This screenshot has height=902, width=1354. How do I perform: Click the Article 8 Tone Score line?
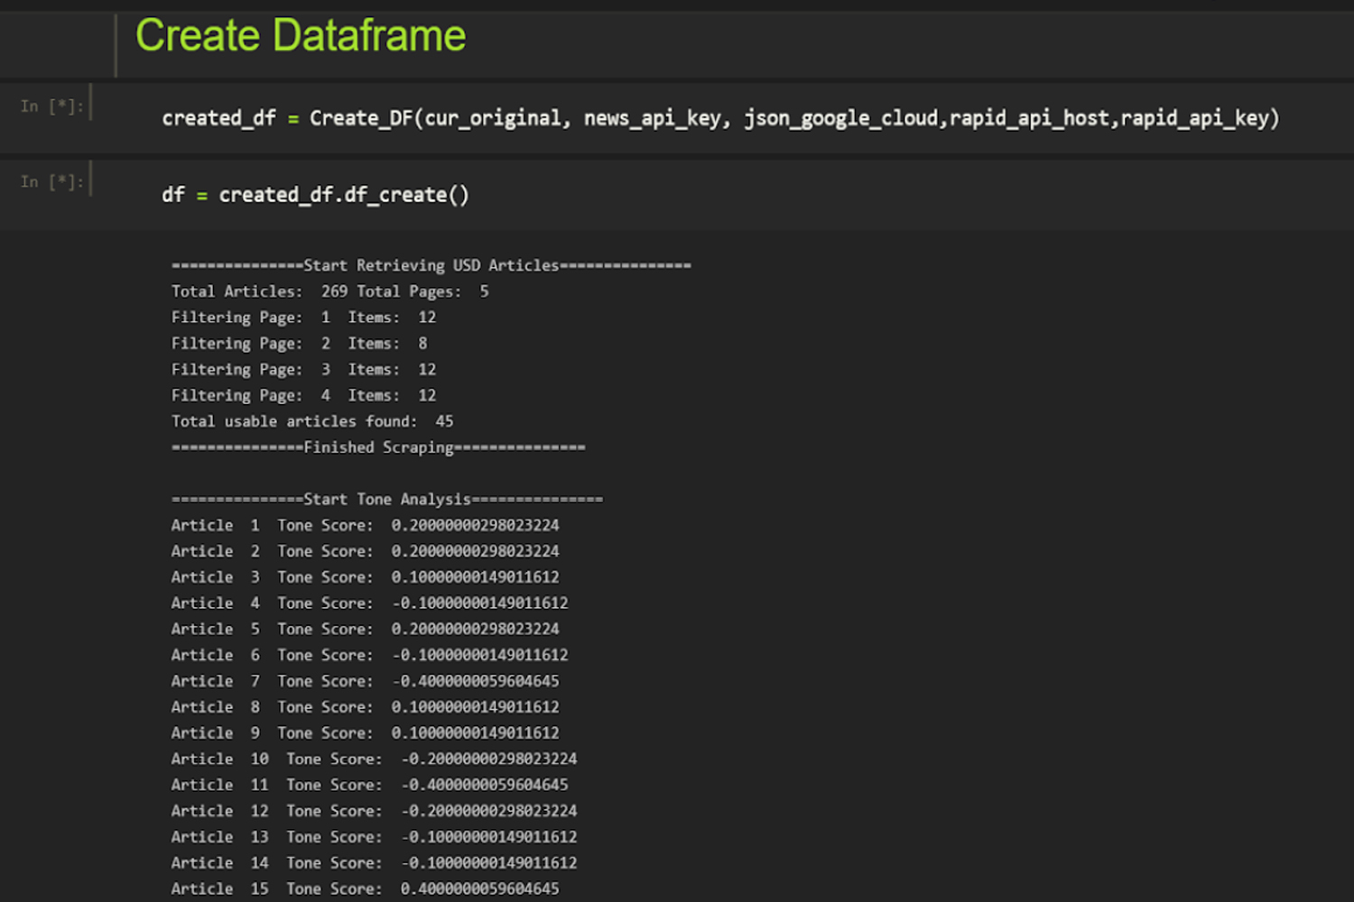click(365, 707)
